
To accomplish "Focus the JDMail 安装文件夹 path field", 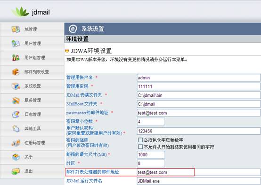I will click(x=199, y=95).
